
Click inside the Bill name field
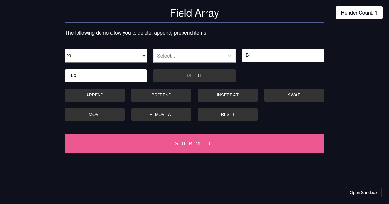(x=283, y=55)
